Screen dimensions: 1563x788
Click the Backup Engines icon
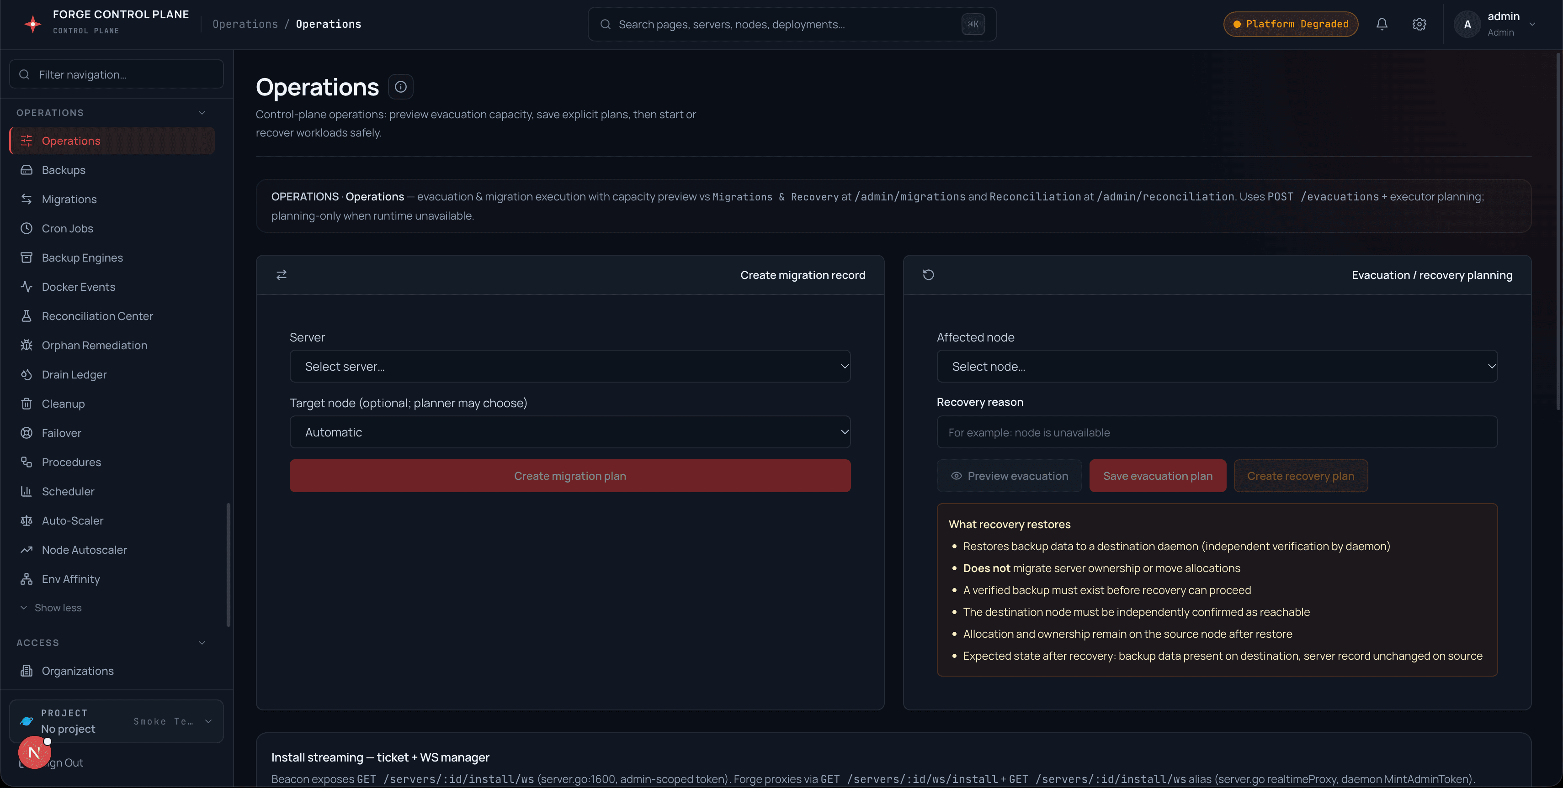[26, 257]
